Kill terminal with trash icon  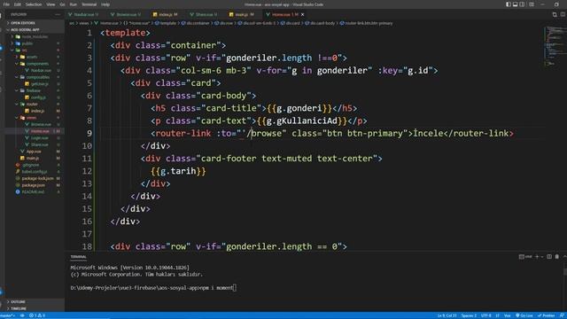557,257
